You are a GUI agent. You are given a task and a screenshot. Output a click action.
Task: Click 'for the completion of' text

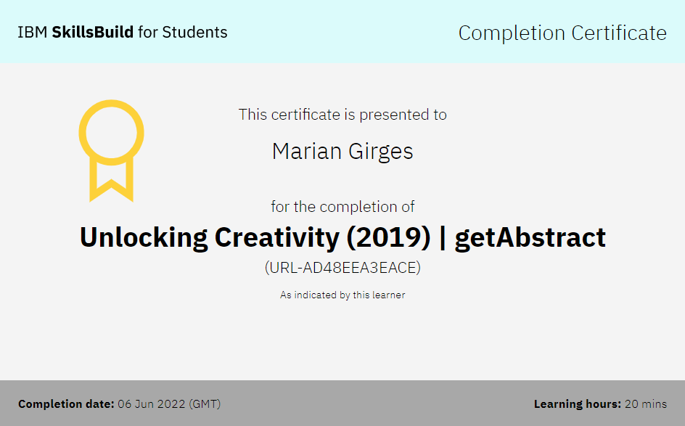pos(342,207)
